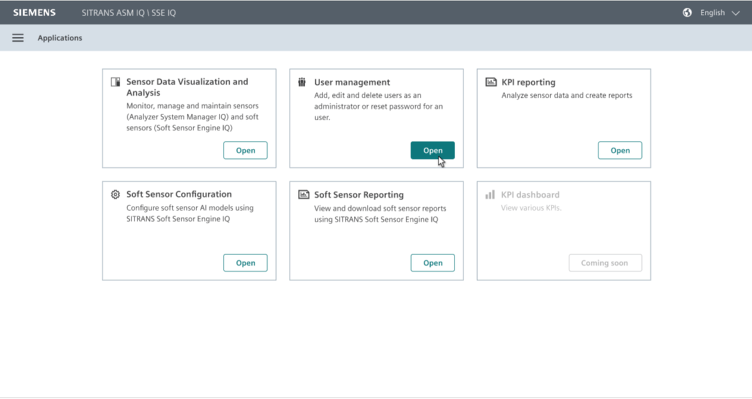Click the Soft Sensor Reporting heading
The image size is (752, 399).
coord(359,195)
